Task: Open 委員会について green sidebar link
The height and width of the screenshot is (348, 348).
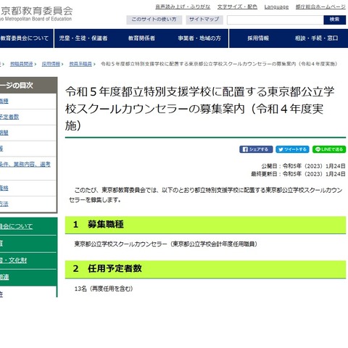Action: [x=16, y=226]
